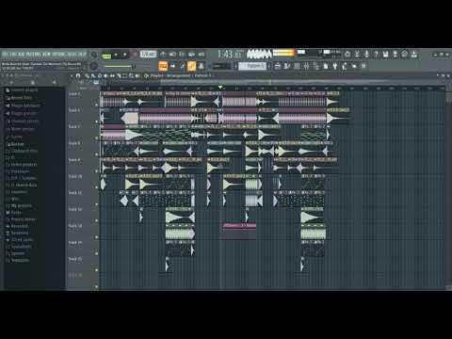Open the help question mark icon
452x339 pixels.
(x=376, y=55)
